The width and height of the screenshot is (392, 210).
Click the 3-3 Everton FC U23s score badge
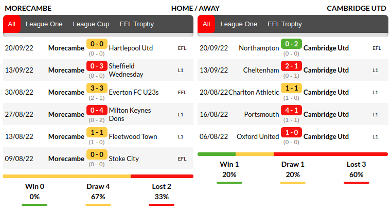pos(97,89)
